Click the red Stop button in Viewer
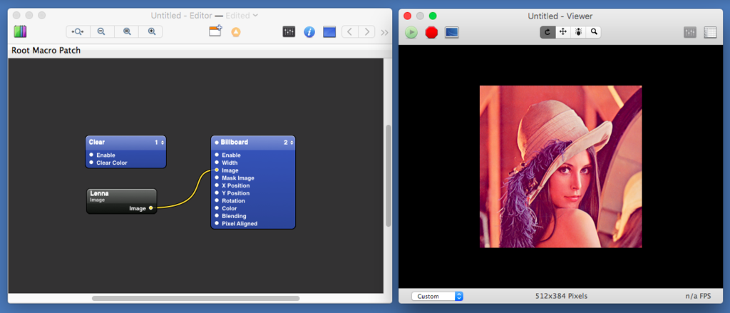This screenshot has height=313, width=730. point(431,32)
